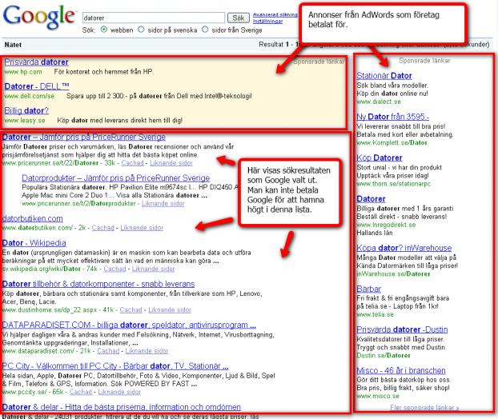498x419 pixels.
Task: Click Cachad link for dustinhome.se result
Action: [x=131, y=310]
